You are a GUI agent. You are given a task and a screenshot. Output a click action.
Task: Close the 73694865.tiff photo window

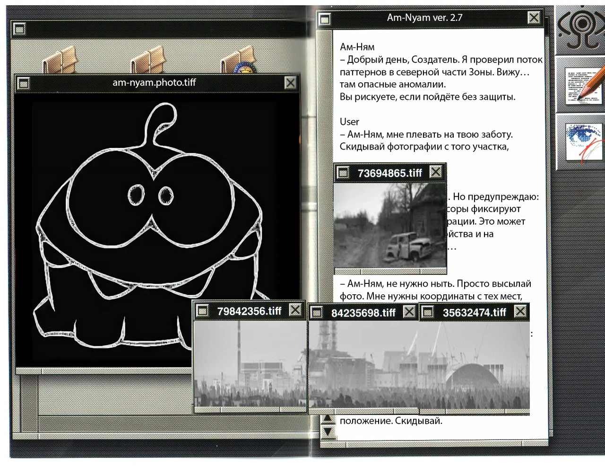pyautogui.click(x=436, y=172)
